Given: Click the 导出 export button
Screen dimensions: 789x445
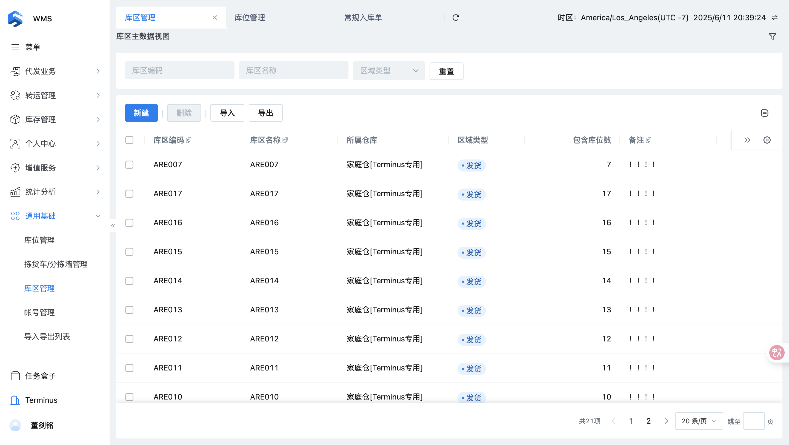Looking at the screenshot, I should (265, 113).
